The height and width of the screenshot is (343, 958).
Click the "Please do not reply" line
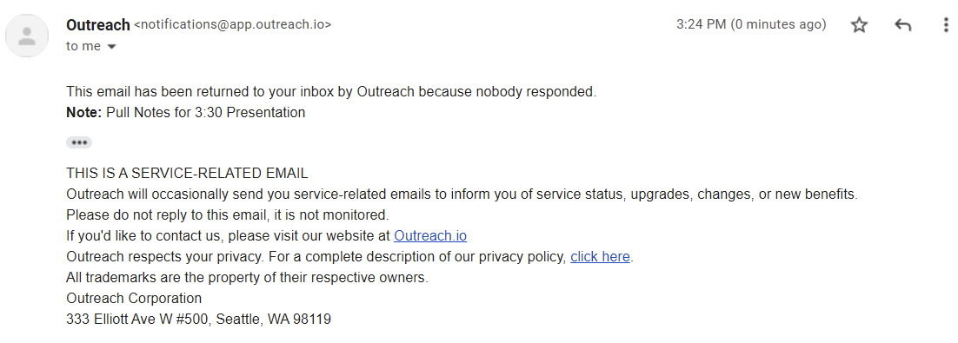[227, 214]
